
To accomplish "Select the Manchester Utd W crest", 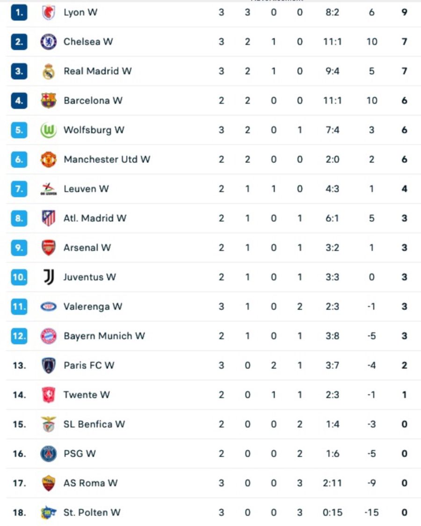I will click(49, 159).
